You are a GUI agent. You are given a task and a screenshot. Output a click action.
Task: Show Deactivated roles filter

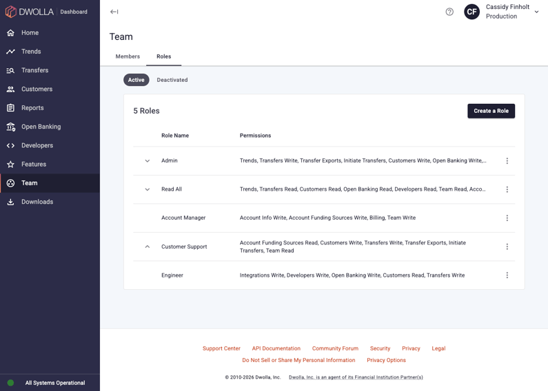[172, 80]
